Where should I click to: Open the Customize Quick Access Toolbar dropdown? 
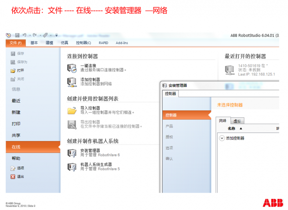[57, 35]
